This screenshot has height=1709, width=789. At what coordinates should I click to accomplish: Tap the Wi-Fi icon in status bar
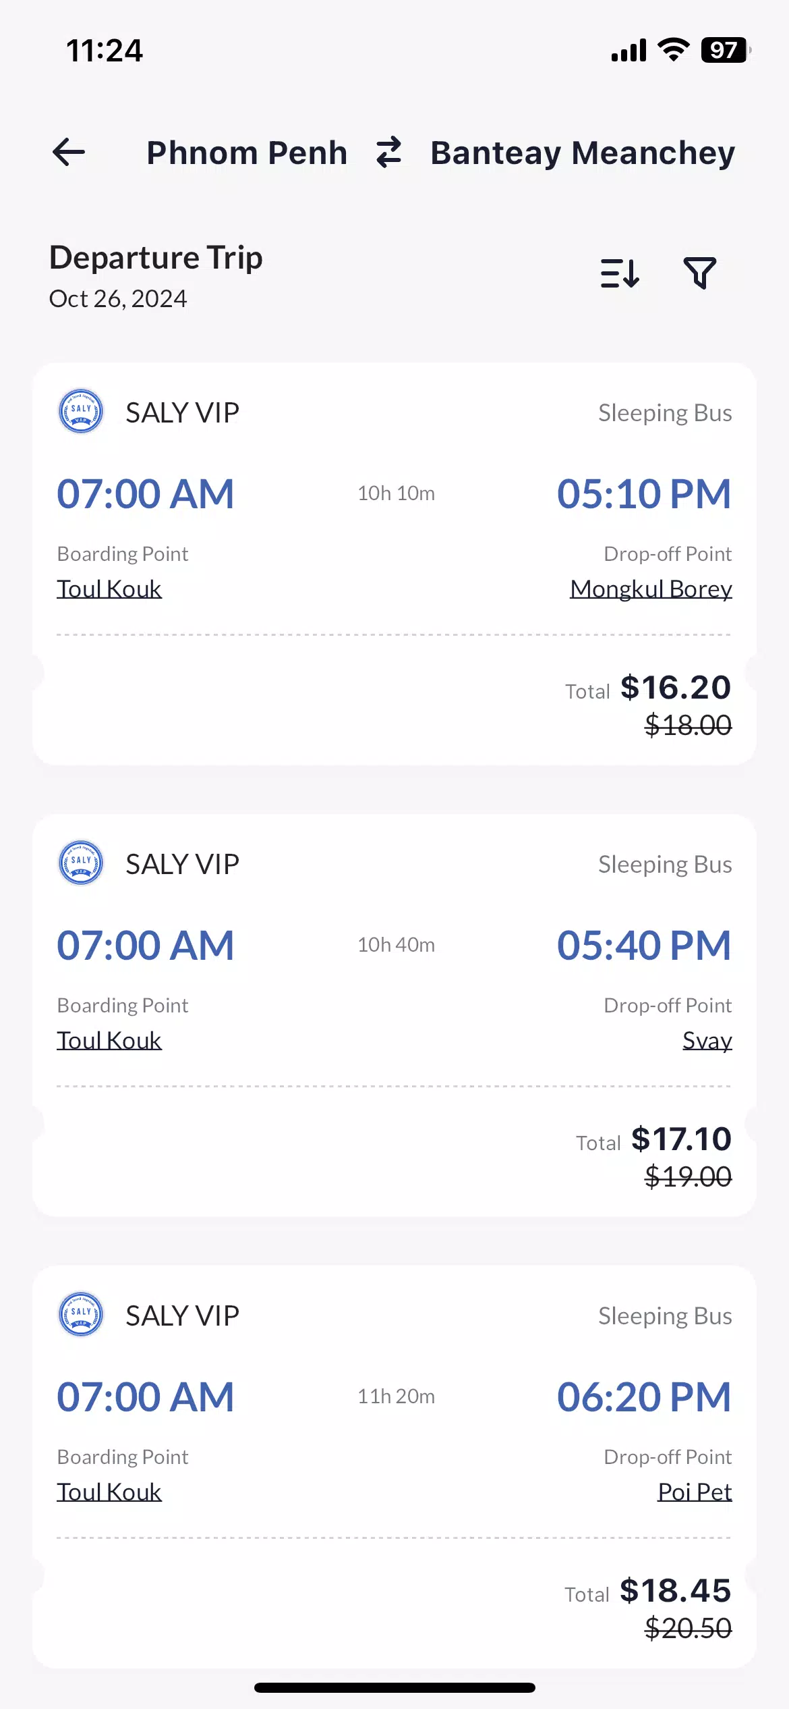pos(673,50)
